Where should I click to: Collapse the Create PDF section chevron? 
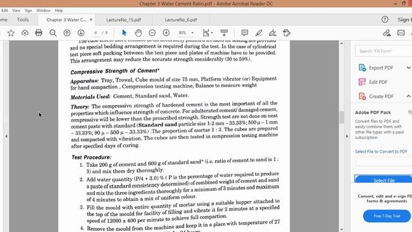[408, 96]
